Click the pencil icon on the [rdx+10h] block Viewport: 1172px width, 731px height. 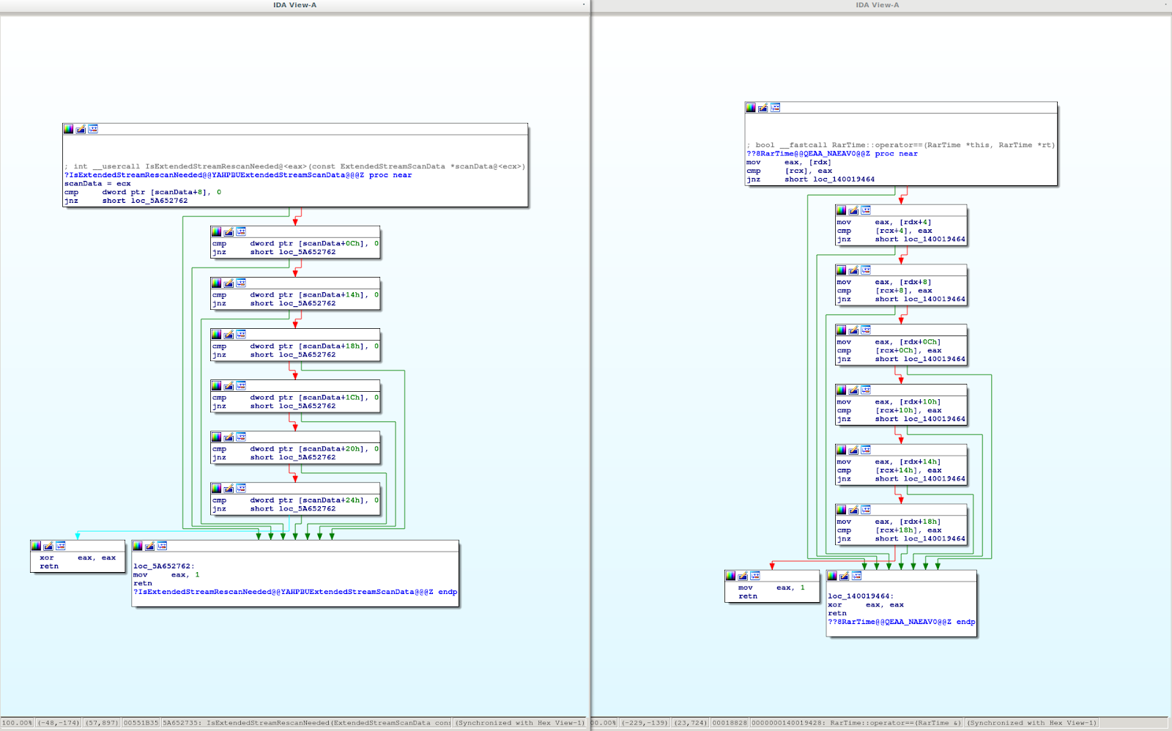click(853, 390)
